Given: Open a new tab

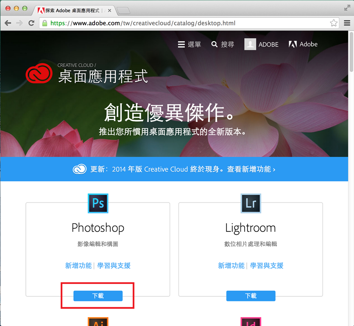Looking at the screenshot, I should click(123, 10).
